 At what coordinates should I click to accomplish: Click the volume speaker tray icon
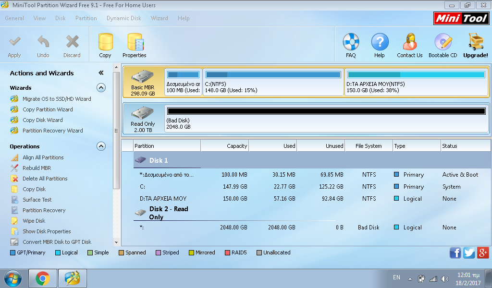click(x=444, y=278)
